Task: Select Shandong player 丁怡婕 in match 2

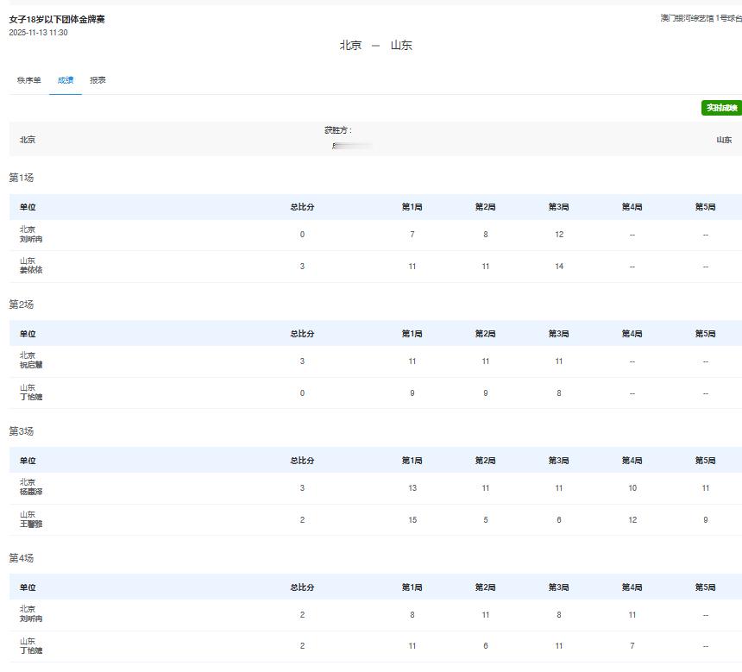Action: [31, 397]
